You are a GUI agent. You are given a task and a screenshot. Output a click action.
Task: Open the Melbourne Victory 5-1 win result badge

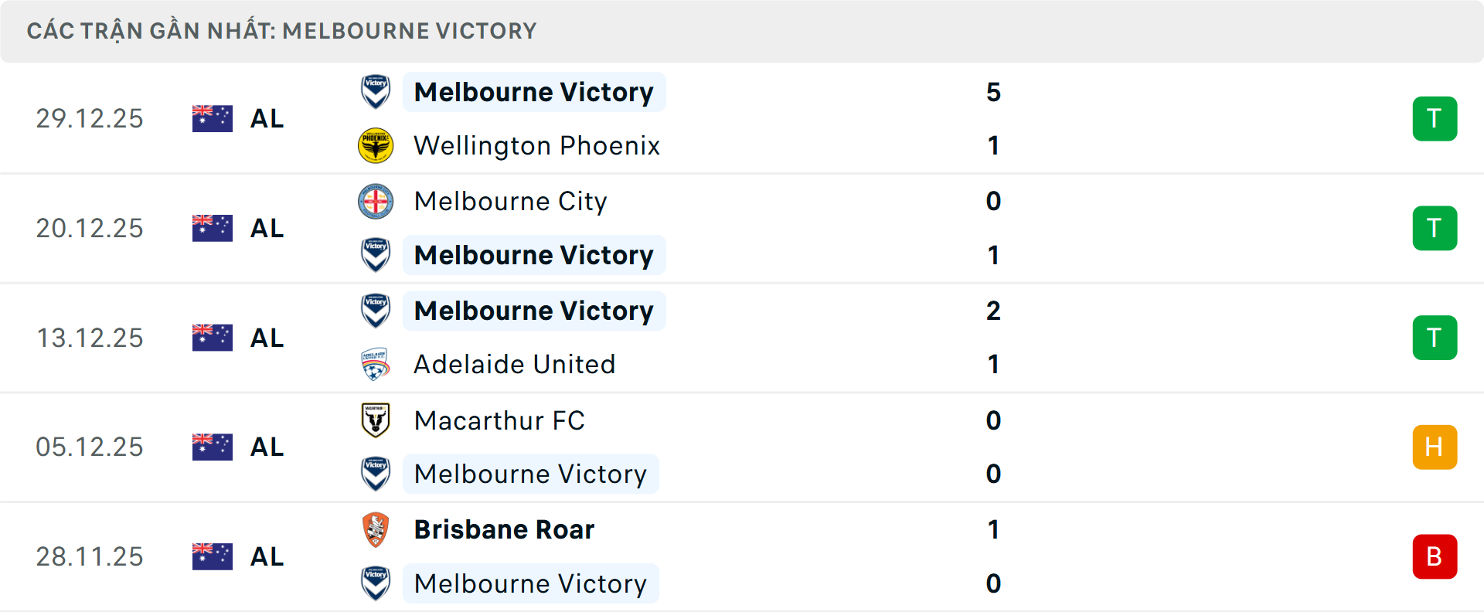pyautogui.click(x=1435, y=118)
